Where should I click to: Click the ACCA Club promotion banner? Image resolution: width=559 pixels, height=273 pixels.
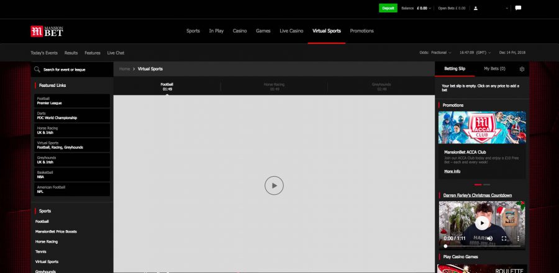pos(482,127)
